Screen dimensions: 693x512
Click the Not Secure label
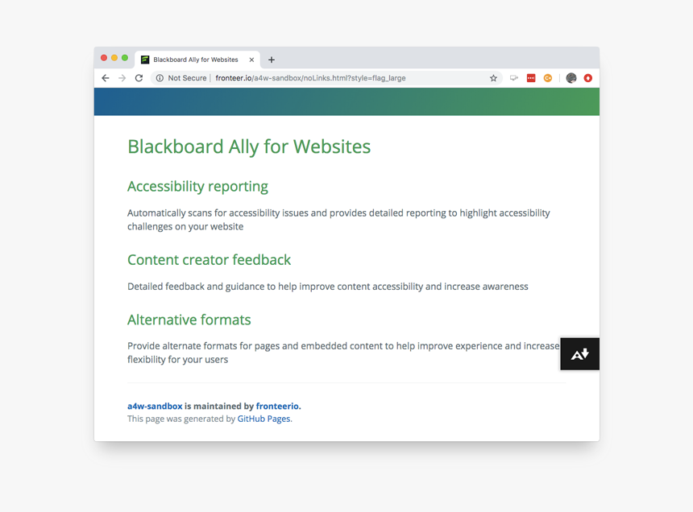[187, 78]
